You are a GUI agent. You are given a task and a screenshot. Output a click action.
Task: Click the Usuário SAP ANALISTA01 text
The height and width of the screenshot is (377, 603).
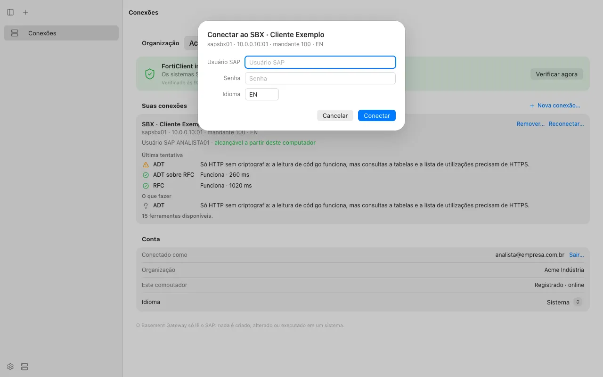(175, 143)
